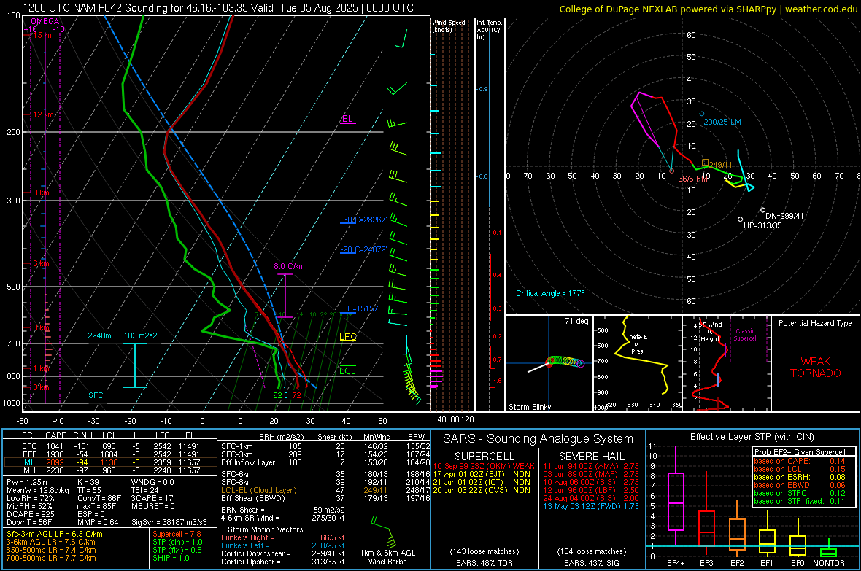Click the 66/5 RM label on the hodograph
The width and height of the screenshot is (861, 571).
coord(693,179)
